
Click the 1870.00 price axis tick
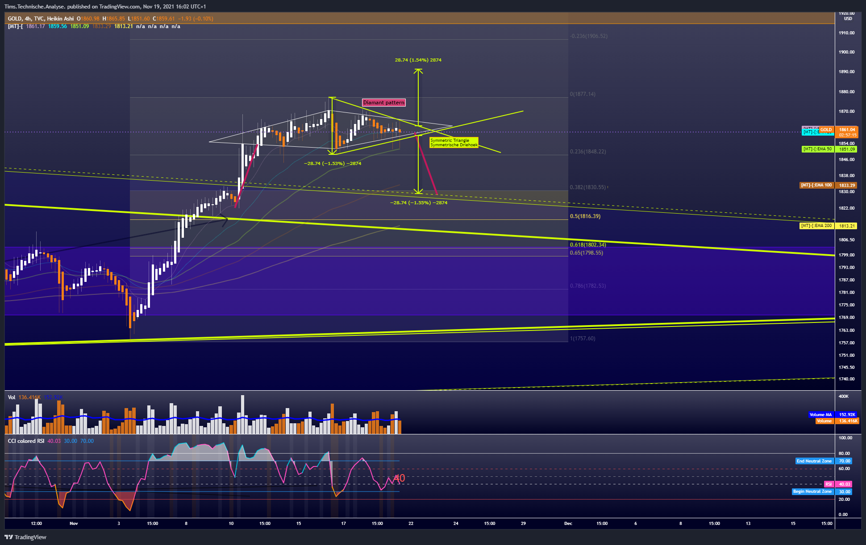coord(846,111)
